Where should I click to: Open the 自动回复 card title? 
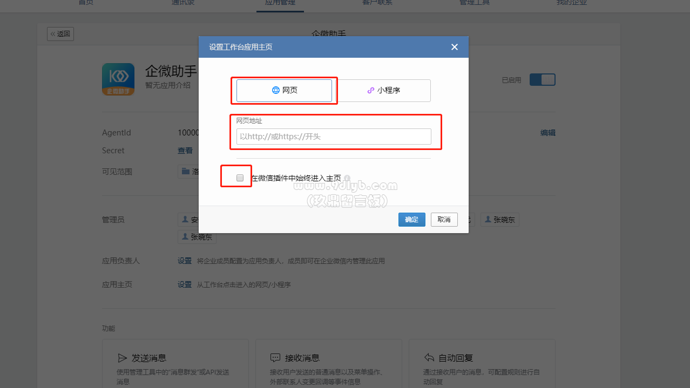point(456,358)
